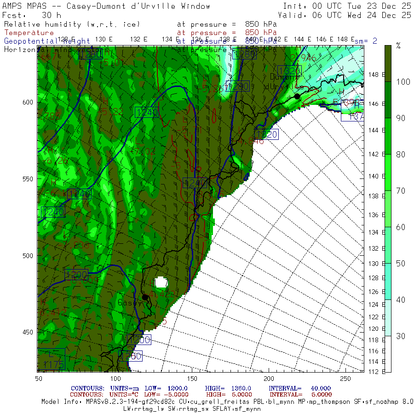Select color bar segment between 50 and 60

[388, 245]
